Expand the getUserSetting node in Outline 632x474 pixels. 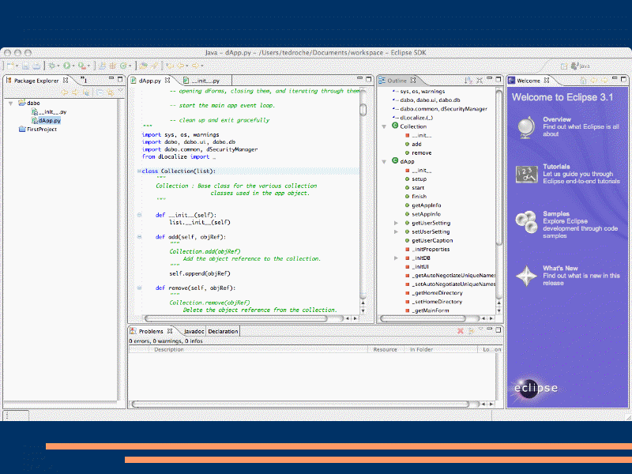(396, 223)
